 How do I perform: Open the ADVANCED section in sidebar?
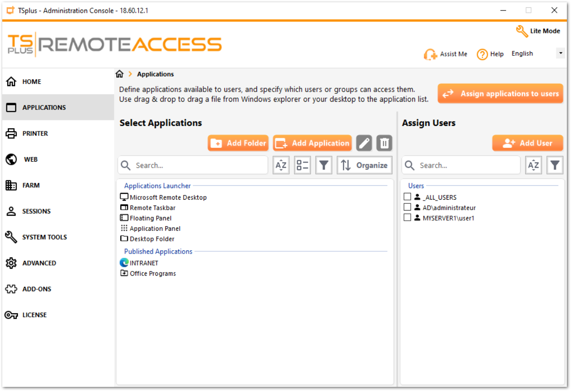tap(39, 263)
